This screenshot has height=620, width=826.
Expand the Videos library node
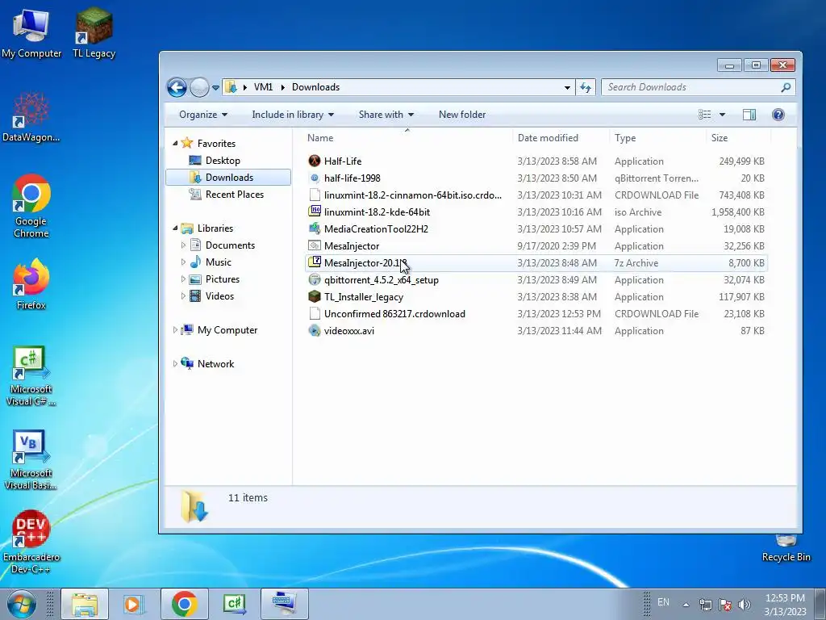(x=183, y=295)
